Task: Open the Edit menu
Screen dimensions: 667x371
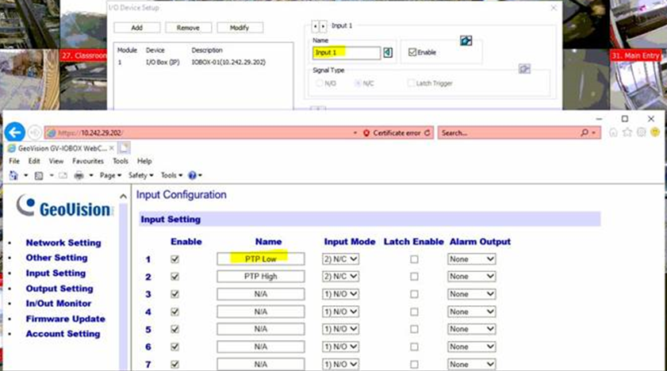Action: click(34, 161)
